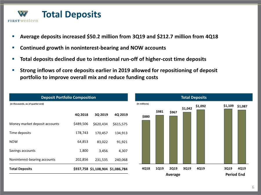Select the NOW value 91,921
This screenshot has width=261, height=195.
pos(122,142)
